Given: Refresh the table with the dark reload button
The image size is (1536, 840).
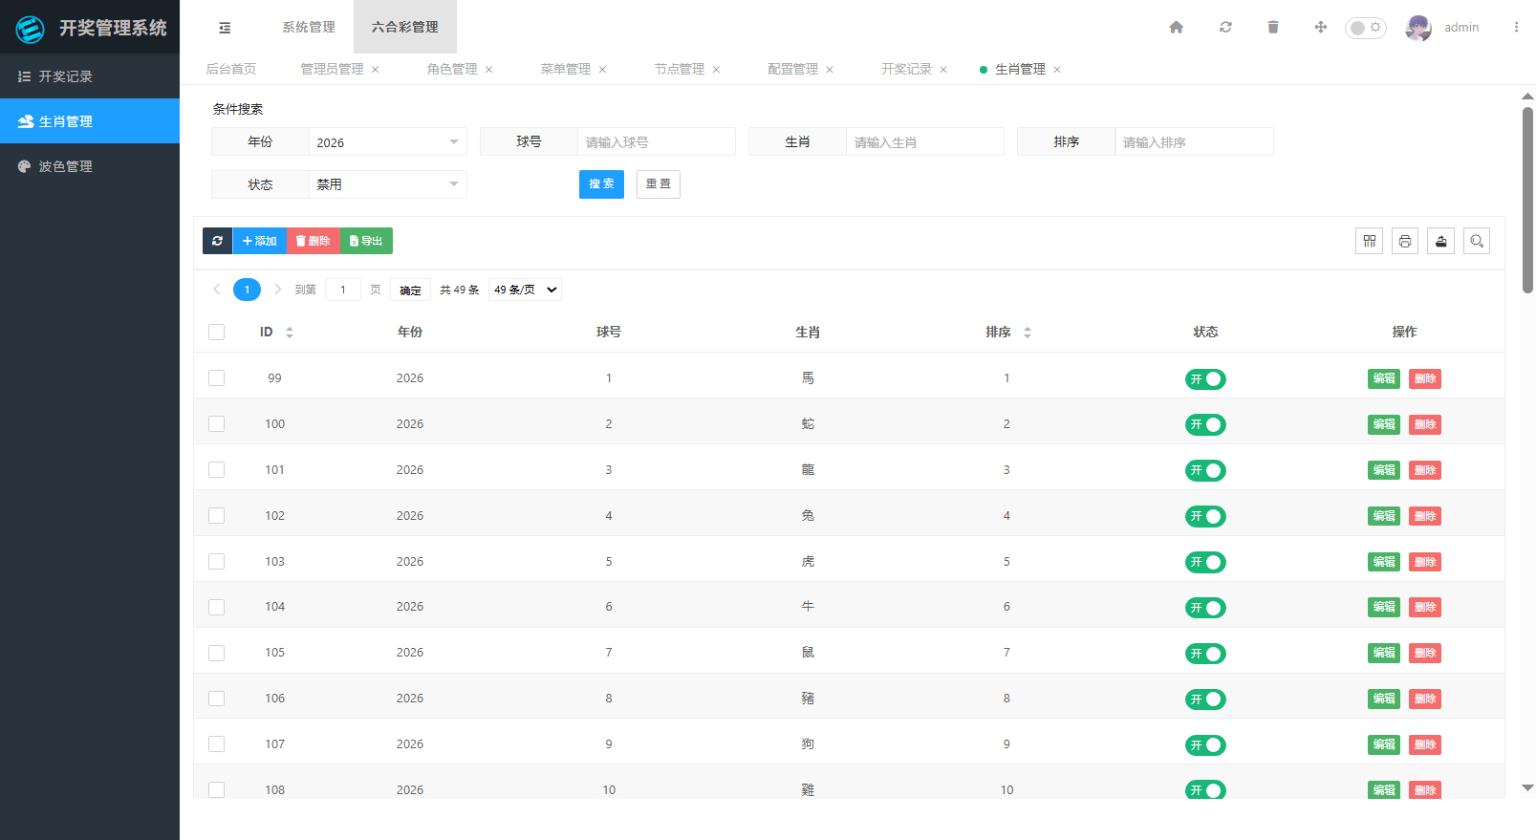Looking at the screenshot, I should click(217, 241).
